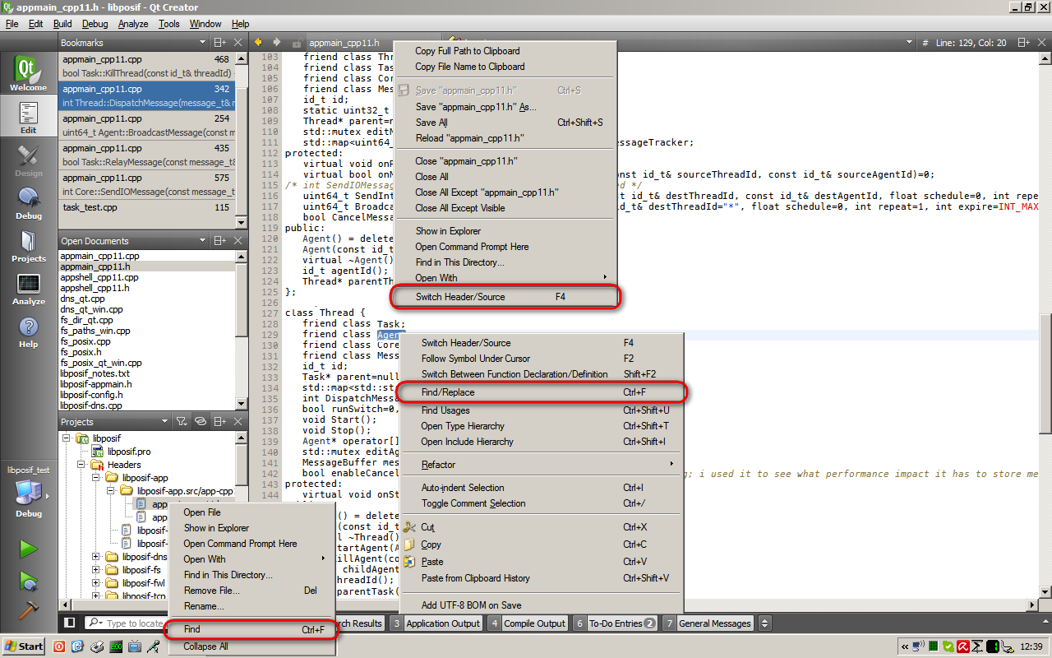Open Projects panel type dropdown
The image size is (1052, 658).
point(165,422)
